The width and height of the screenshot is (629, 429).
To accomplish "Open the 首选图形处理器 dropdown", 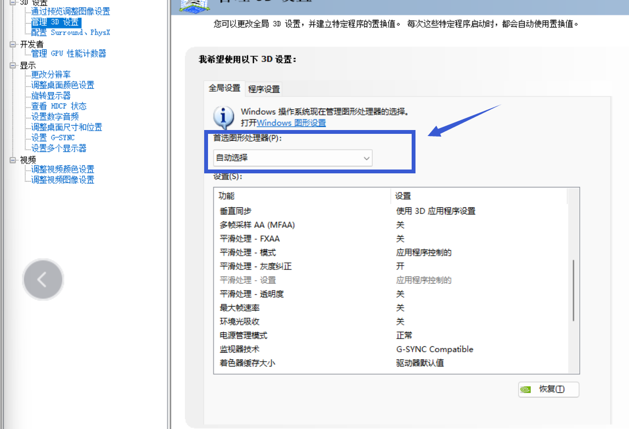I will click(x=293, y=158).
